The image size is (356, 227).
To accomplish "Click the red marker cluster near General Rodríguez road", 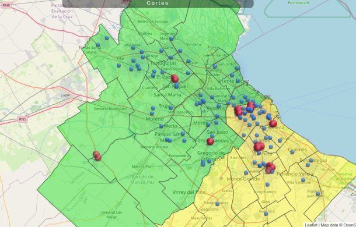I will tap(97, 156).
